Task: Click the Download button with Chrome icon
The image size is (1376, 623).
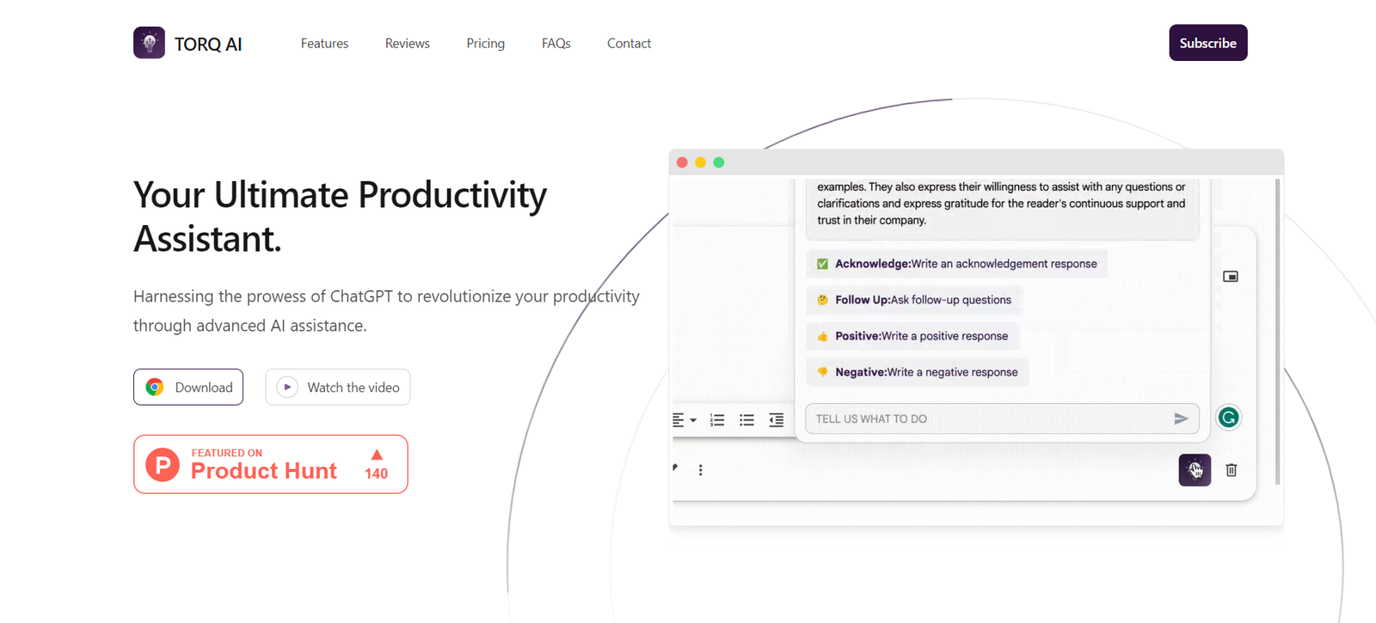Action: [188, 387]
